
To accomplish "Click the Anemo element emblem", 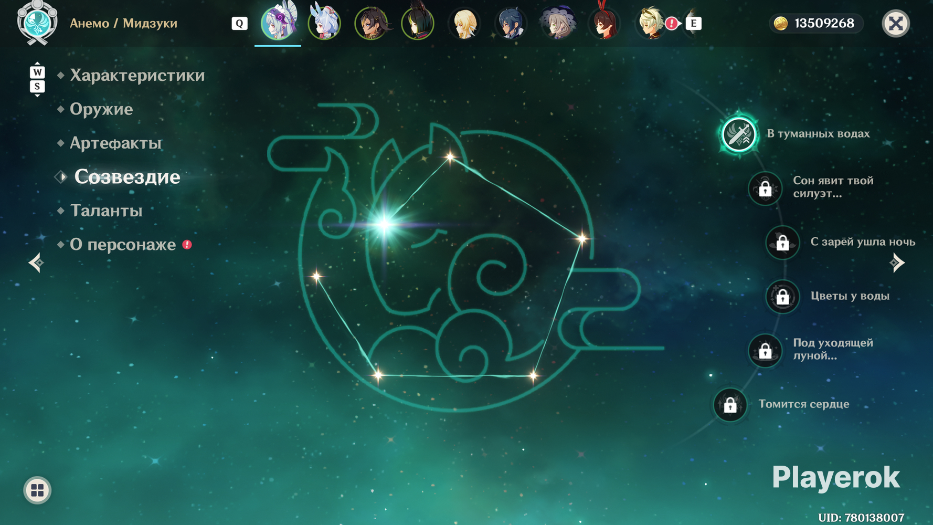I will pos(37,23).
